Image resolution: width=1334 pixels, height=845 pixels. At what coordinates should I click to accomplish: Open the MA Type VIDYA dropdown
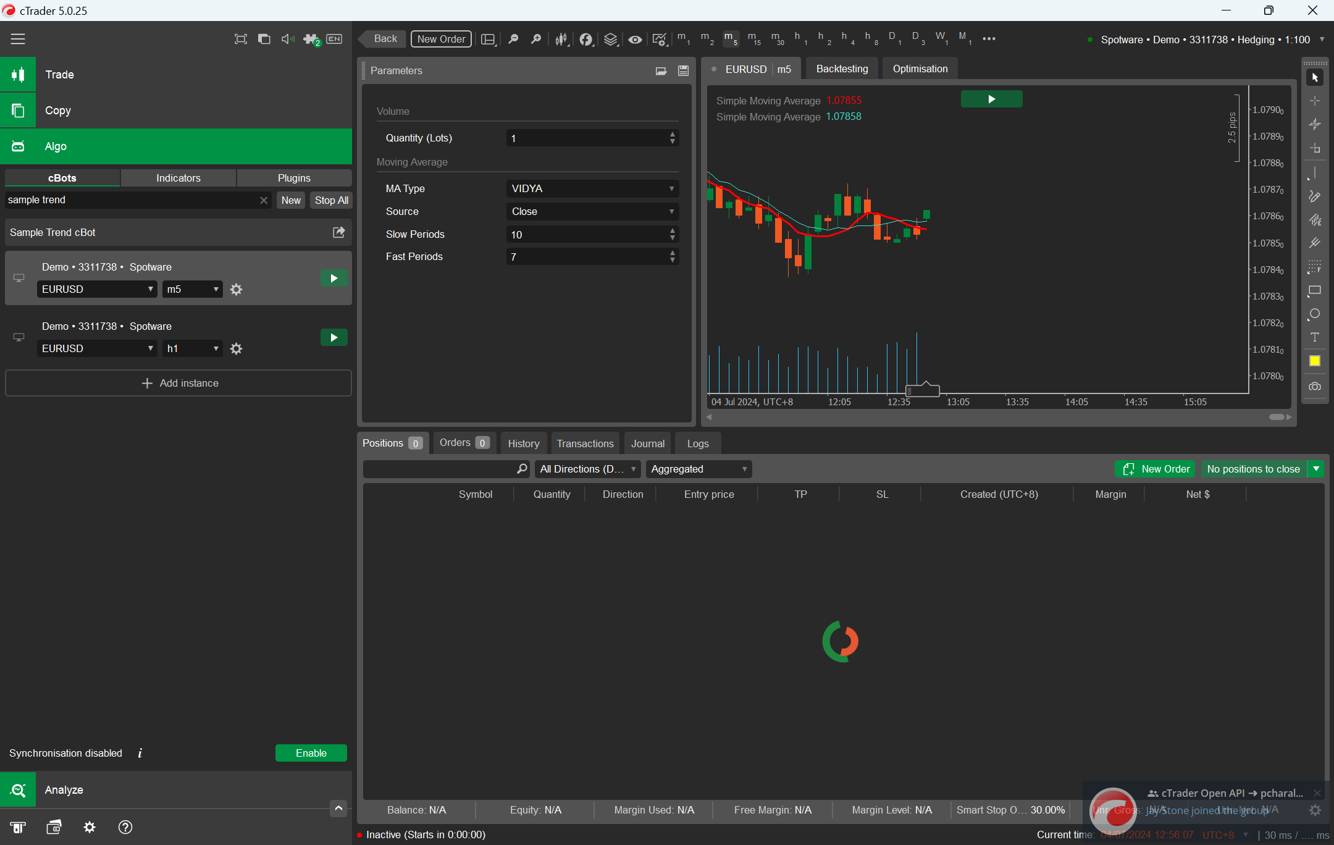tap(592, 188)
